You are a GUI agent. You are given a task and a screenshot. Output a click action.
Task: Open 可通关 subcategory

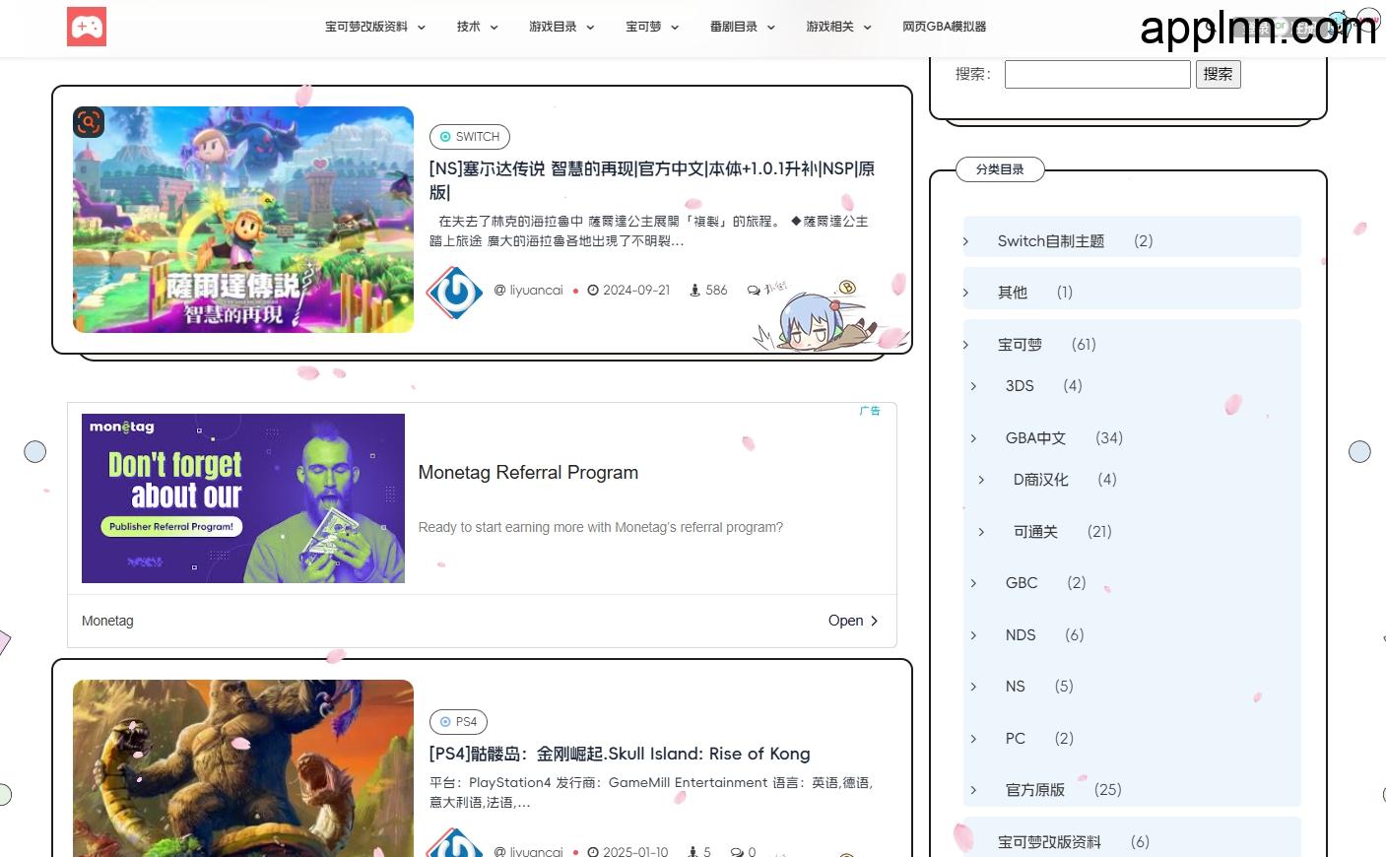[x=1035, y=532]
